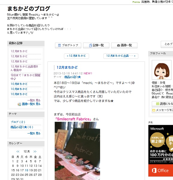Click the 「Smilecraft Fabrics」 pink text
Image resolution: width=173 pixels, height=180 pixels.
point(73,119)
